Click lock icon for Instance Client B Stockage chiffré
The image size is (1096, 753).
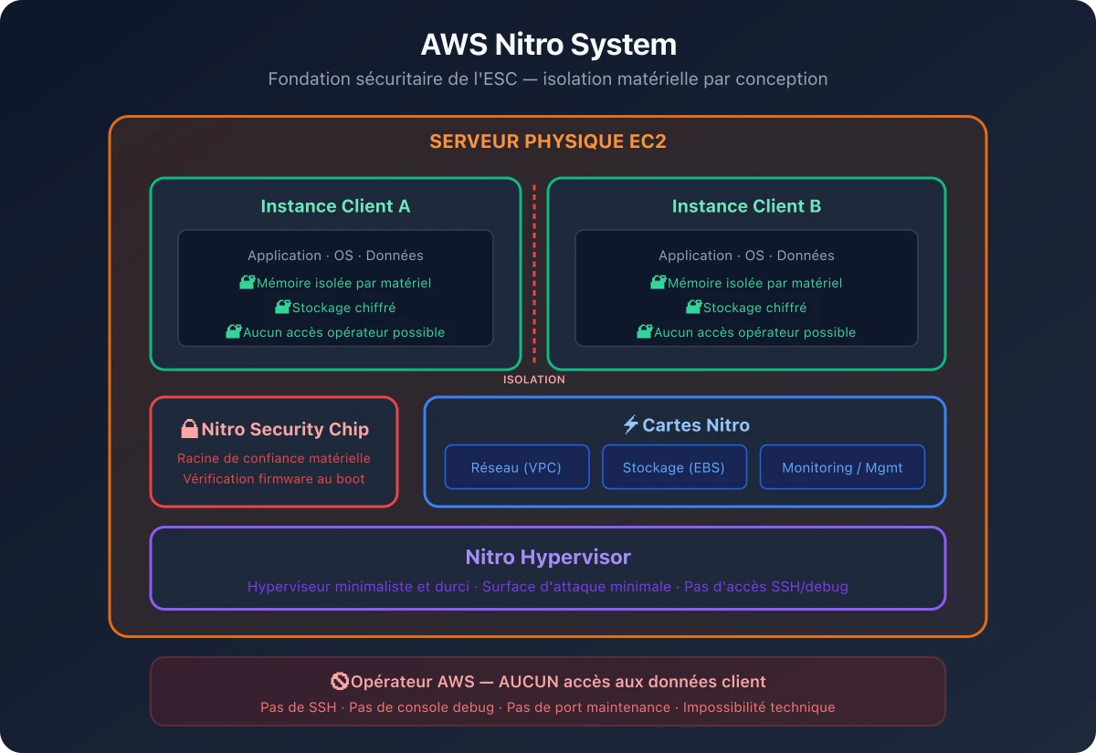point(694,308)
